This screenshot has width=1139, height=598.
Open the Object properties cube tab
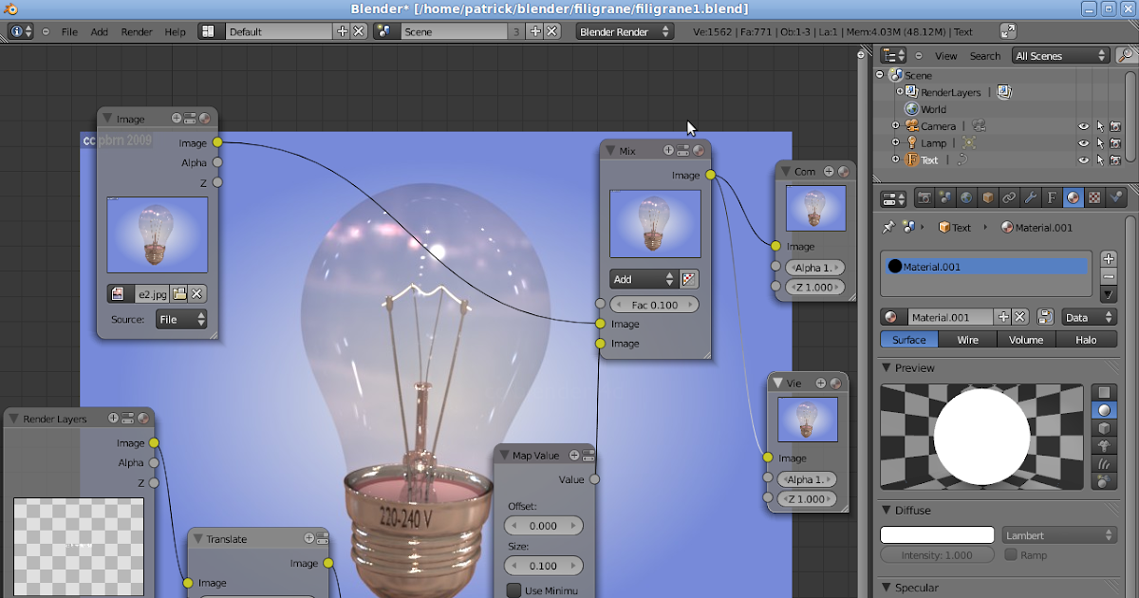(x=988, y=198)
